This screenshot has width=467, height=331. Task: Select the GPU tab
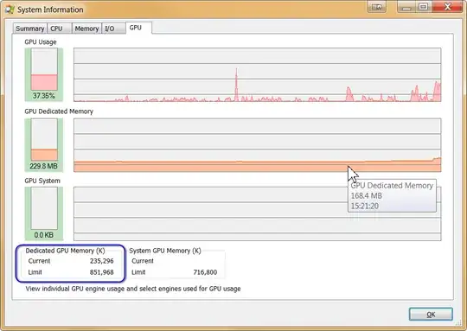[138, 28]
